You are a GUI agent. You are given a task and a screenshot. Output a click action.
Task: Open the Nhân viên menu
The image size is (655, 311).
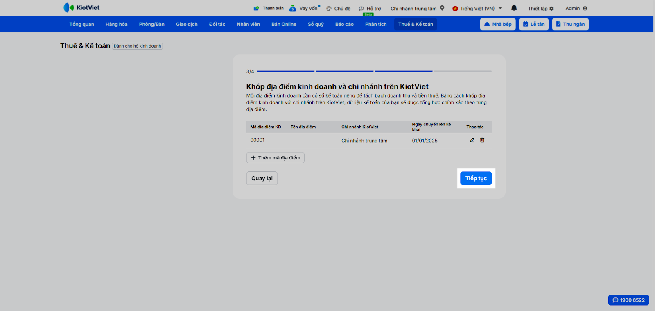click(x=248, y=24)
